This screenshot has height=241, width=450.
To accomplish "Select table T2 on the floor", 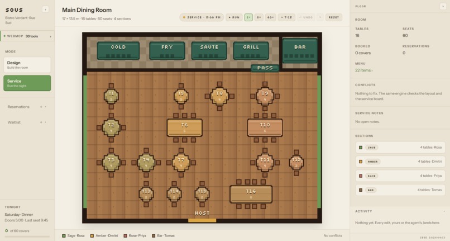I will click(x=111, y=127).
